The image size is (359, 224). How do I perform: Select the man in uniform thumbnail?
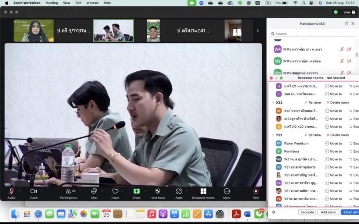pyautogui.click(x=153, y=31)
